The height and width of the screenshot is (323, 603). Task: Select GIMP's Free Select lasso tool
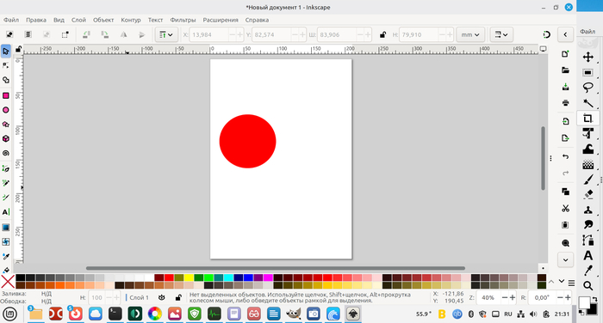[x=588, y=88]
